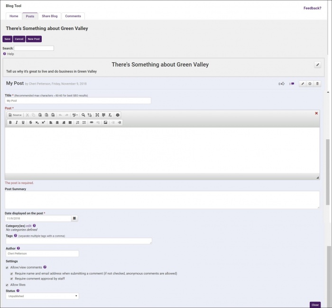
Task: Click the Redo arrow icon
Action: pos(67,115)
